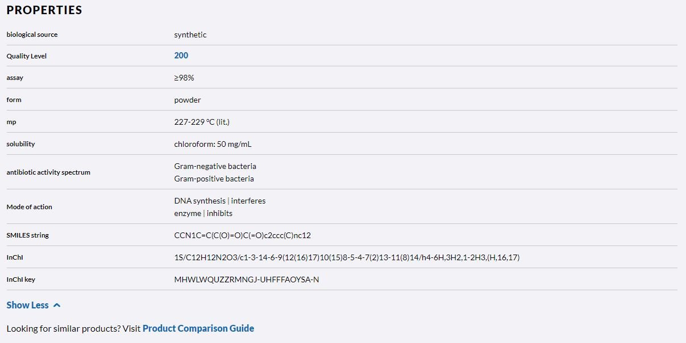Click the Gram-positive bacteria text
The image size is (686, 343).
[x=214, y=179]
